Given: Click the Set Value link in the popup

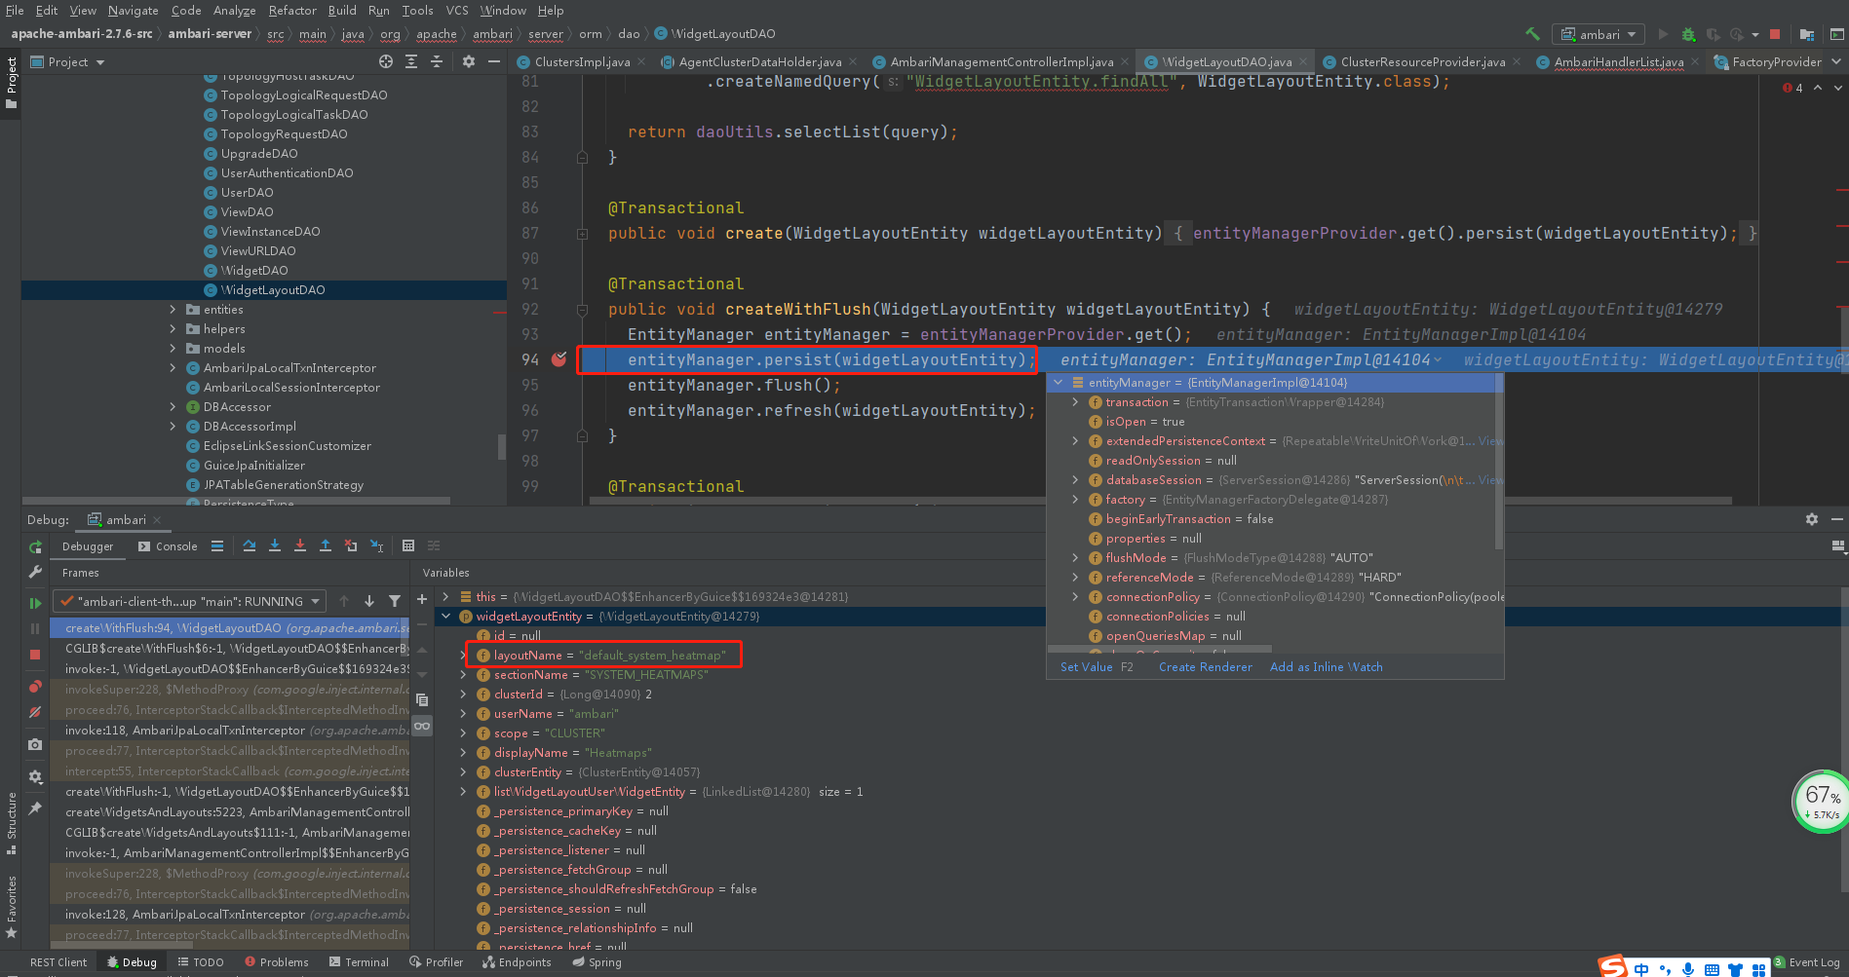Looking at the screenshot, I should point(1086,667).
